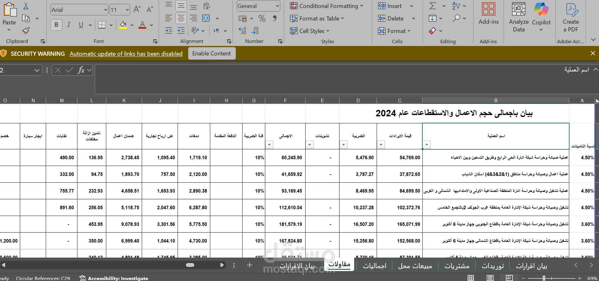Image resolution: width=599 pixels, height=281 pixels.
Task: Open the links disabled warning link
Action: click(x=126, y=54)
